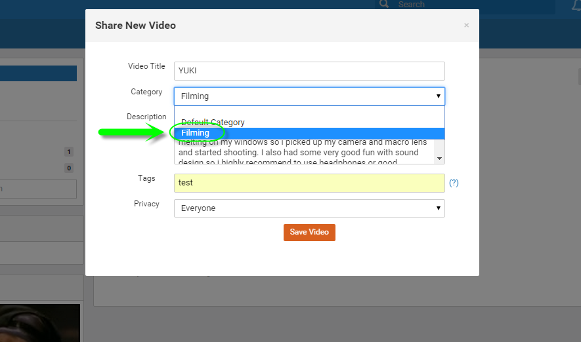Click inside the Description text area
The image size is (581, 342).
coord(302,151)
